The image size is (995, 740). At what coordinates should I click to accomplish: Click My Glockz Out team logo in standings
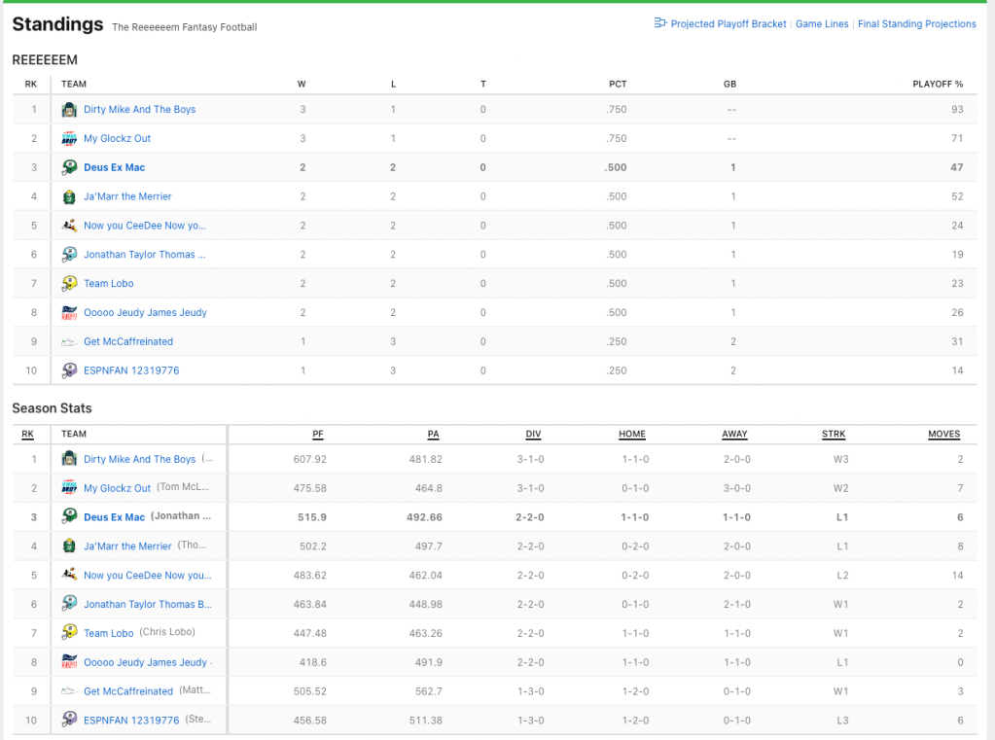[x=69, y=139]
